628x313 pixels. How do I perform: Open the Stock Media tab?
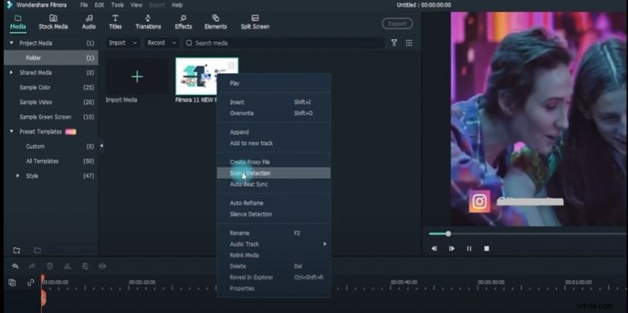(x=53, y=23)
